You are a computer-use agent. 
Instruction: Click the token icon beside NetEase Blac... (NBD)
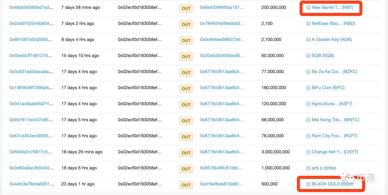pyautogui.click(x=308, y=24)
